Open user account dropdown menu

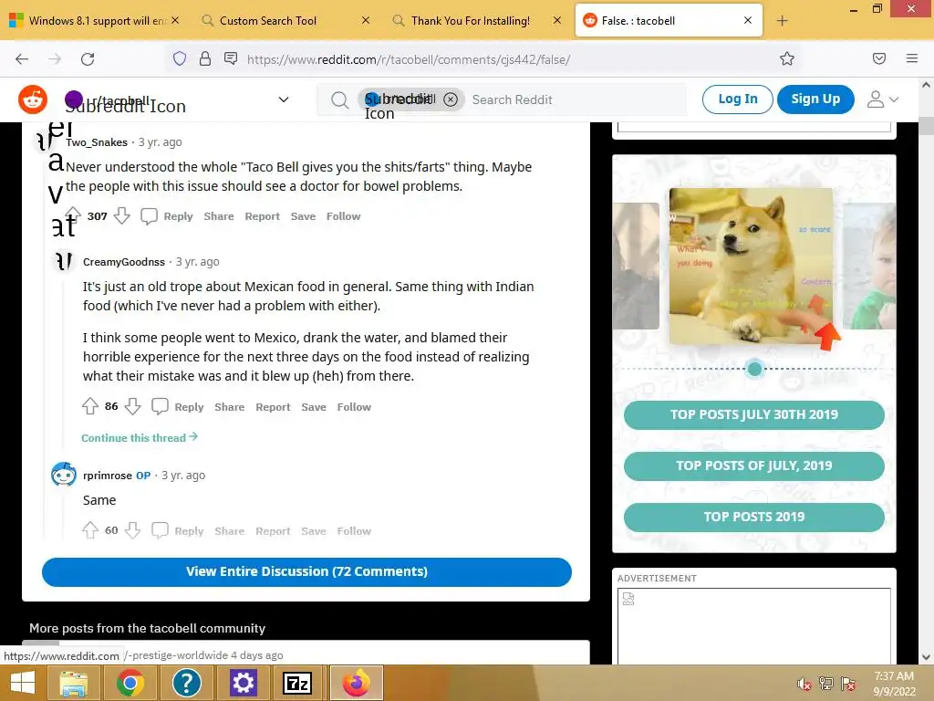[x=882, y=99]
